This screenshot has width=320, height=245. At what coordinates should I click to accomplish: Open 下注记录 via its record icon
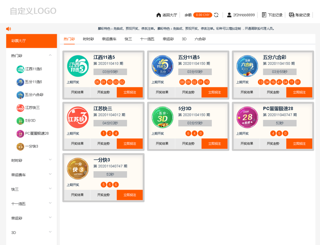[x=264, y=15]
